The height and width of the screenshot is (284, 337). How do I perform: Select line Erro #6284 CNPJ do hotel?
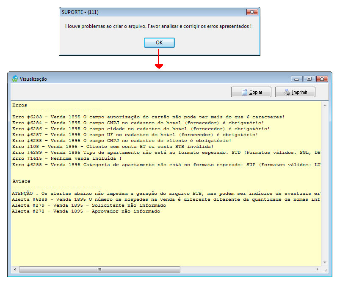coord(138,123)
